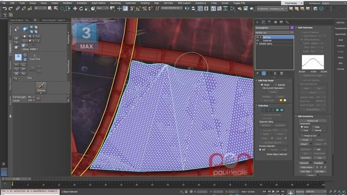Screen dimensions: 347x195
Task: Select Polygon sub-object level icon
Action: click(277, 110)
